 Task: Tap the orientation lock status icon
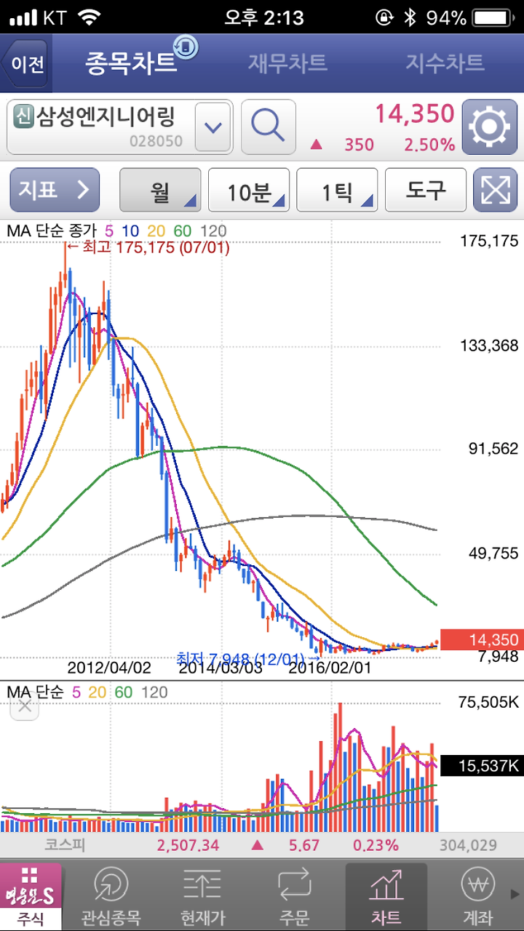click(x=384, y=18)
